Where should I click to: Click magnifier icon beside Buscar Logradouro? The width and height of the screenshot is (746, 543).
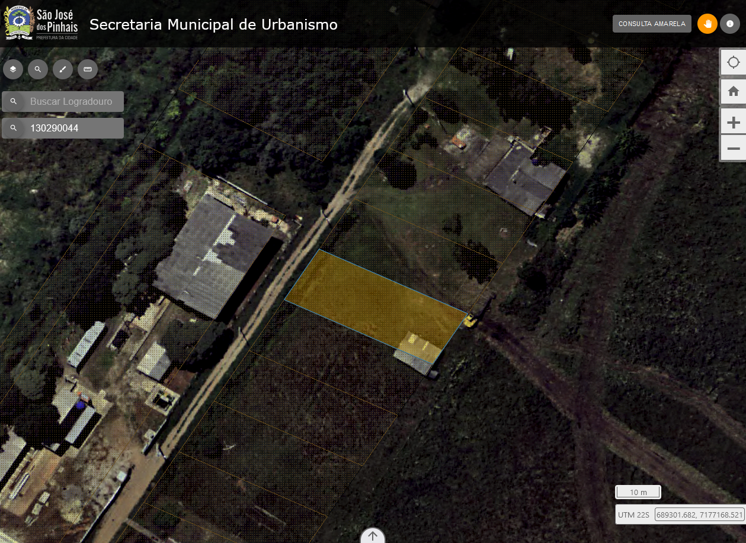click(14, 102)
